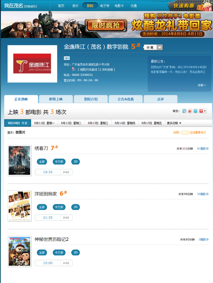213x283 pixels.
Task: Open the 新片 nav item
Action: click(75, 6)
